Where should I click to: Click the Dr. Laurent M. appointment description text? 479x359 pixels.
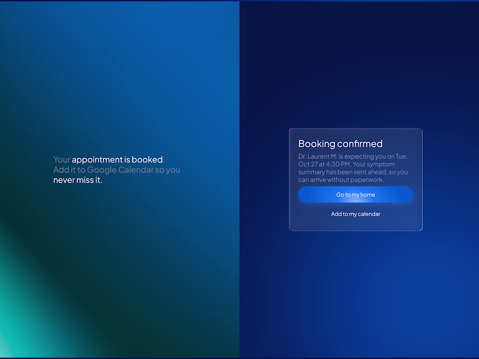(x=353, y=168)
